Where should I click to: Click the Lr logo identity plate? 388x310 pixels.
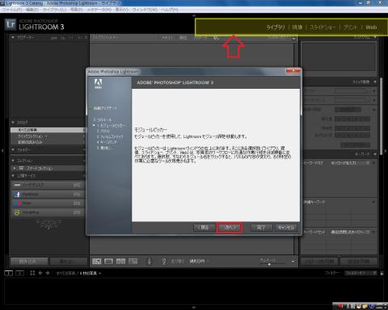[11, 25]
